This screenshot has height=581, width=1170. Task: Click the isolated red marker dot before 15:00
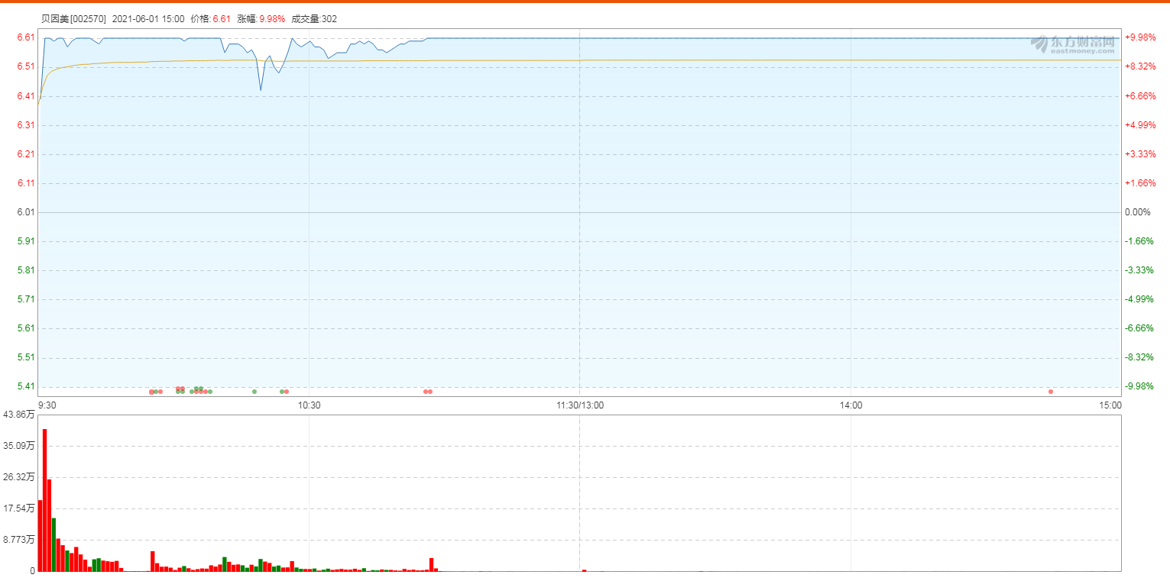(x=1050, y=392)
